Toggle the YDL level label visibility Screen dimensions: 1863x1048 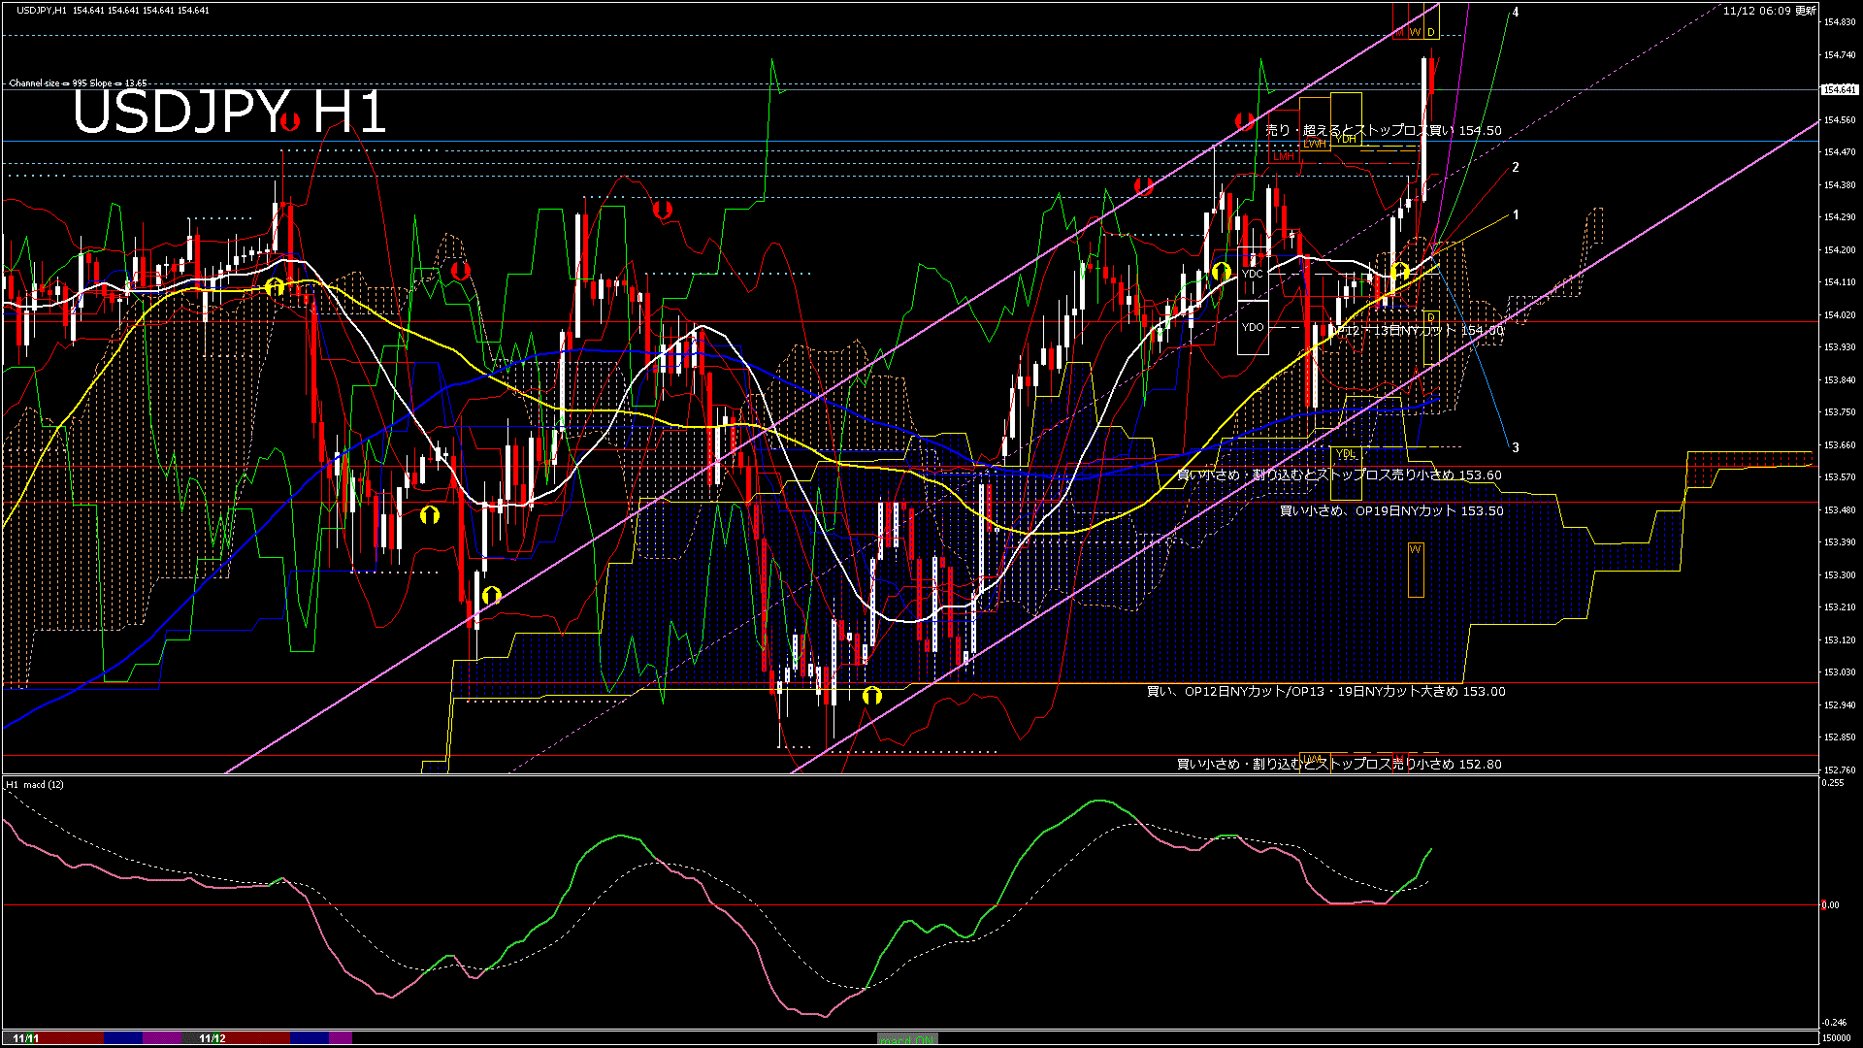pos(1346,452)
